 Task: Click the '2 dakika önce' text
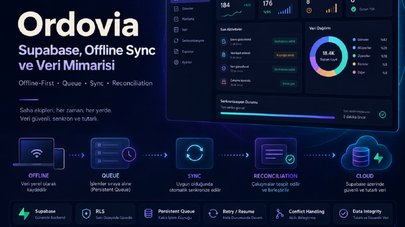354,117
